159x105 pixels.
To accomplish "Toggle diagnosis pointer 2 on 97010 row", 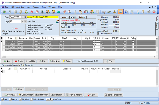I will point(95,47).
